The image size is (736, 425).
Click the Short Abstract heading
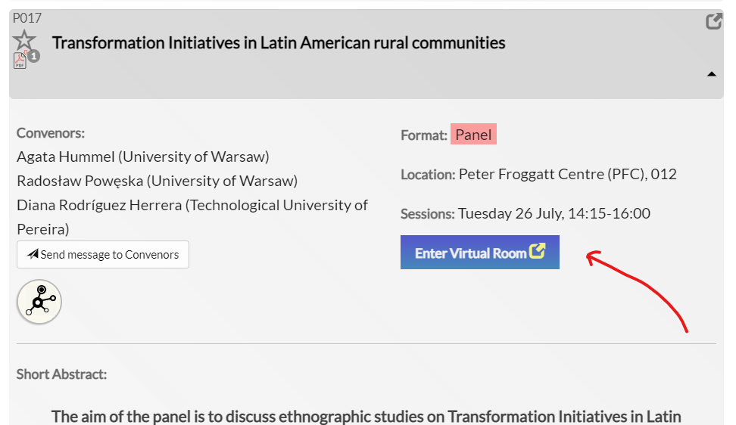(x=61, y=374)
